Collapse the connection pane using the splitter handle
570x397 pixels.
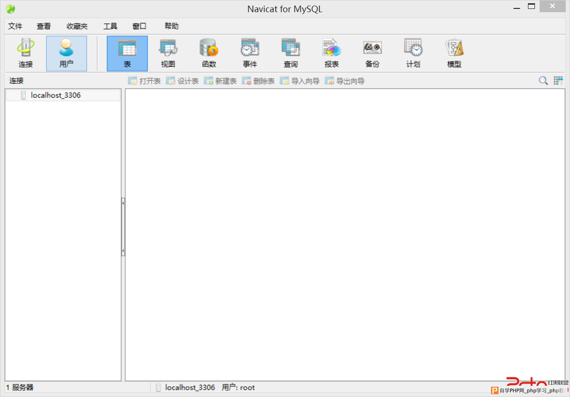[x=123, y=227]
